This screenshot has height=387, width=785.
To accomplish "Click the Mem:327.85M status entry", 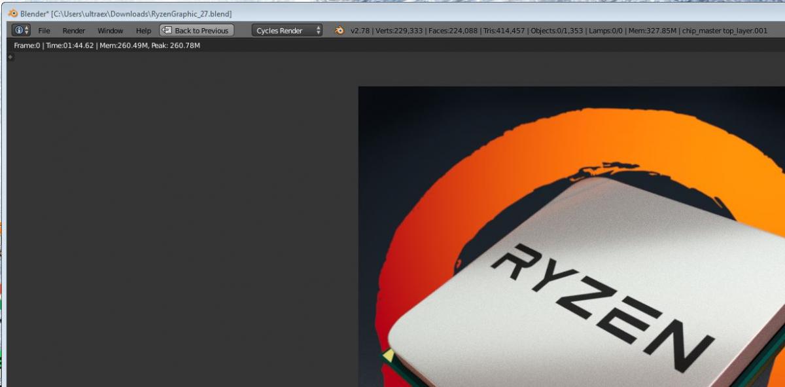I will (x=652, y=31).
